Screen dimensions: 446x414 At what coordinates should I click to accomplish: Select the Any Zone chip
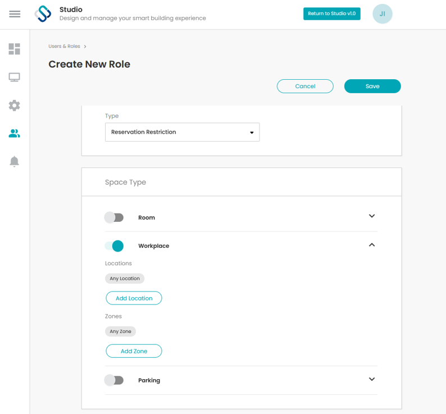[120, 331]
